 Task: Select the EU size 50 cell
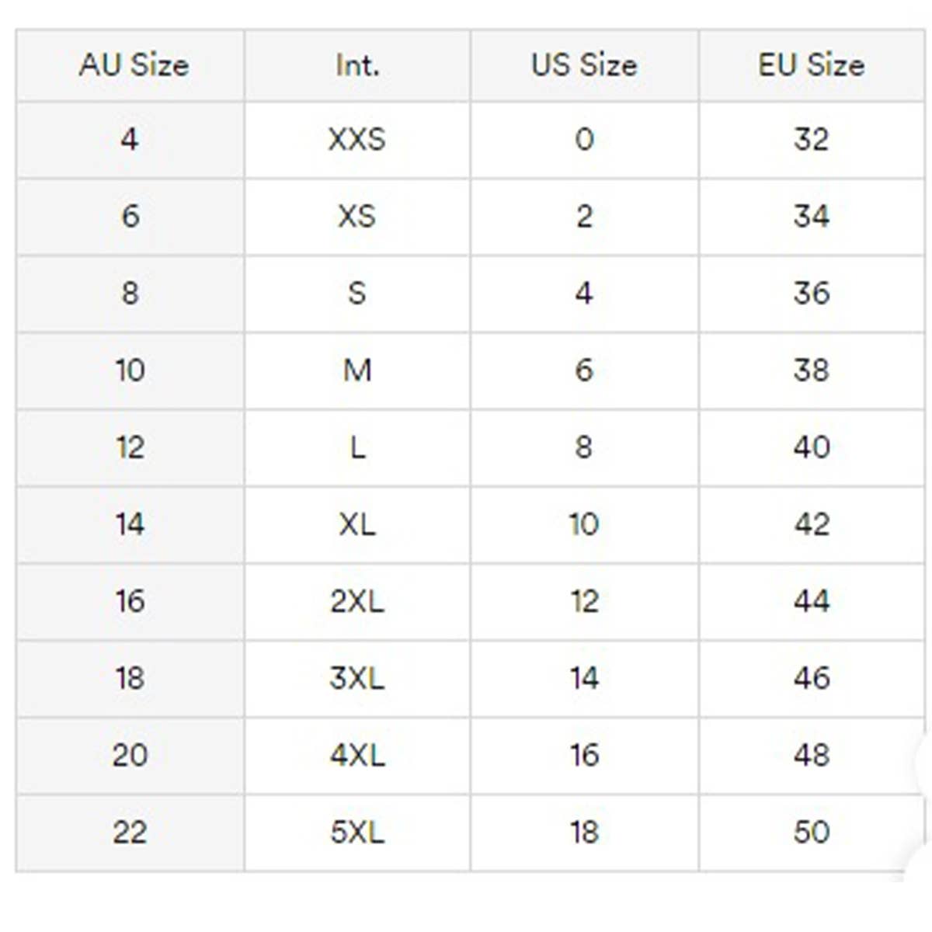(x=811, y=833)
